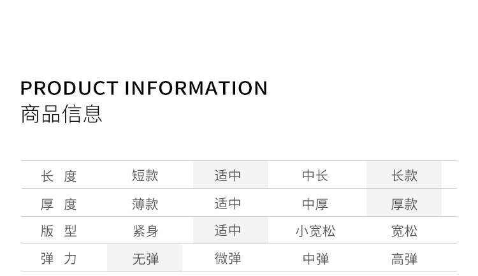The width and height of the screenshot is (478, 276).
Task: Click the 商品信息 subtitle text
Action: (x=61, y=114)
